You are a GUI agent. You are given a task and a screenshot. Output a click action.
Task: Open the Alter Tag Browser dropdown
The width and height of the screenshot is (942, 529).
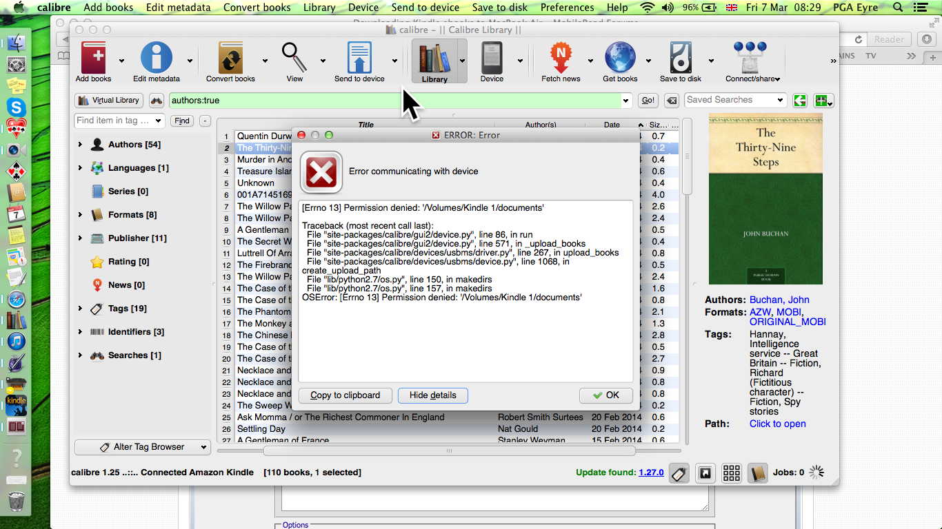(x=142, y=447)
